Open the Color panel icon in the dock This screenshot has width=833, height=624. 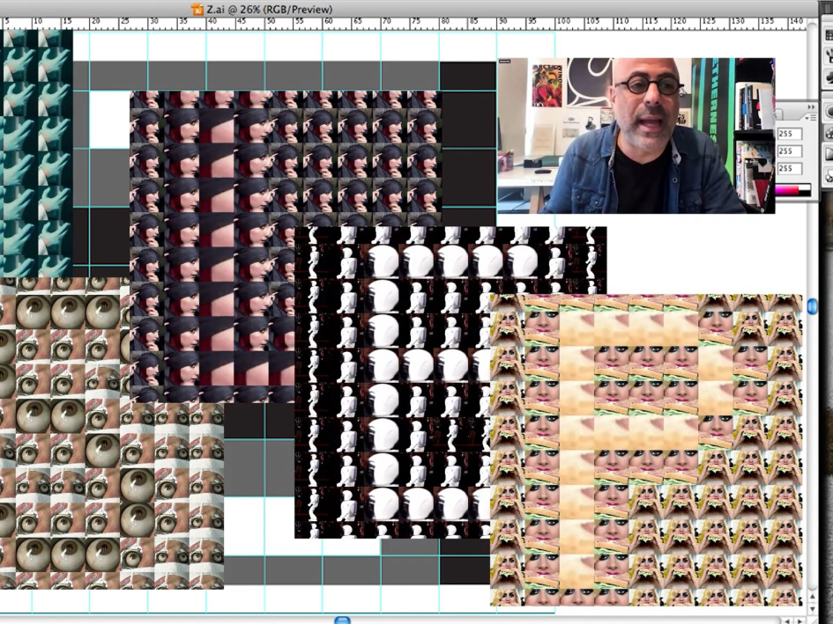827,113
